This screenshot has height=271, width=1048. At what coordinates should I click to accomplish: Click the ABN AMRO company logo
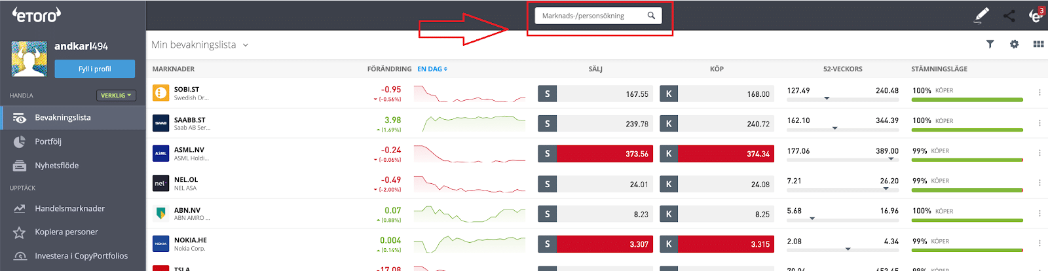pyautogui.click(x=161, y=213)
